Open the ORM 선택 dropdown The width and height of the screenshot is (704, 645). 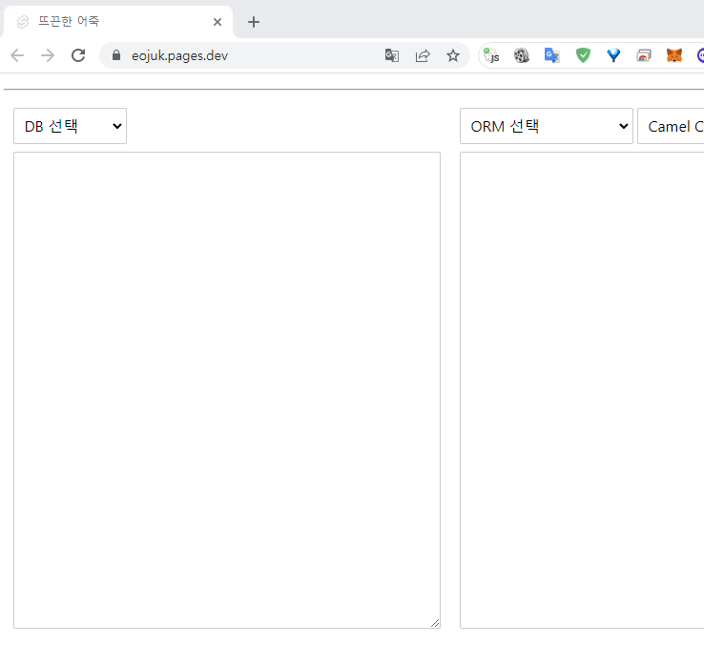[547, 126]
